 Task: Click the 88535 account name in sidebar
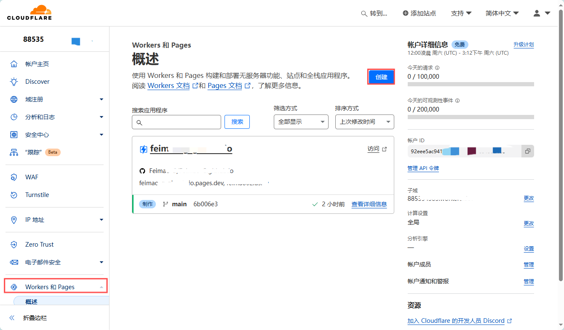pyautogui.click(x=33, y=39)
